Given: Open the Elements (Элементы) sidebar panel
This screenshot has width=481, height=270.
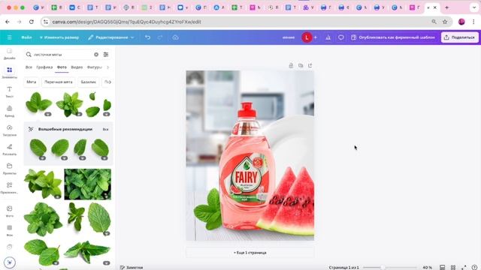Looking at the screenshot, I should click(x=10, y=73).
